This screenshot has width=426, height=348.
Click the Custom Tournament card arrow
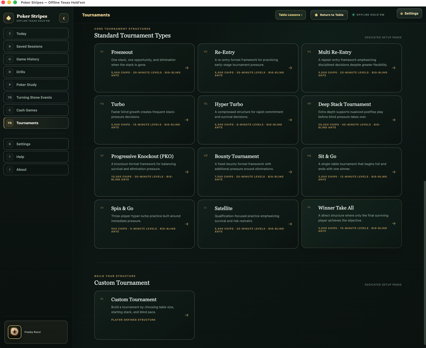click(187, 315)
